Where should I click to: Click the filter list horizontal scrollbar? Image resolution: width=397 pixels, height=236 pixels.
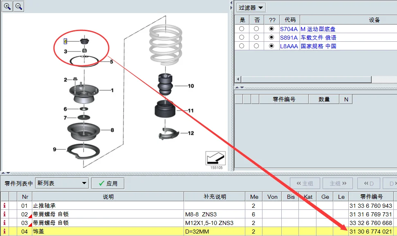click(x=306, y=79)
